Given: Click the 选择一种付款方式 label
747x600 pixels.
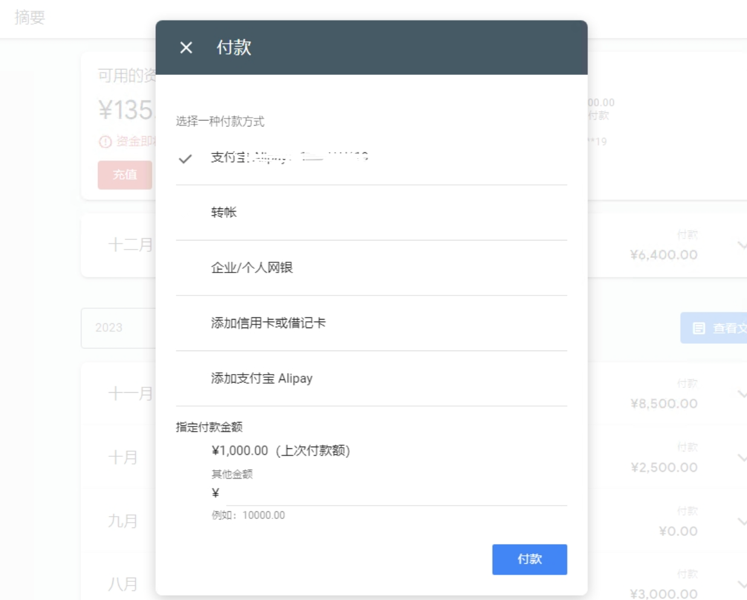Looking at the screenshot, I should point(220,121).
